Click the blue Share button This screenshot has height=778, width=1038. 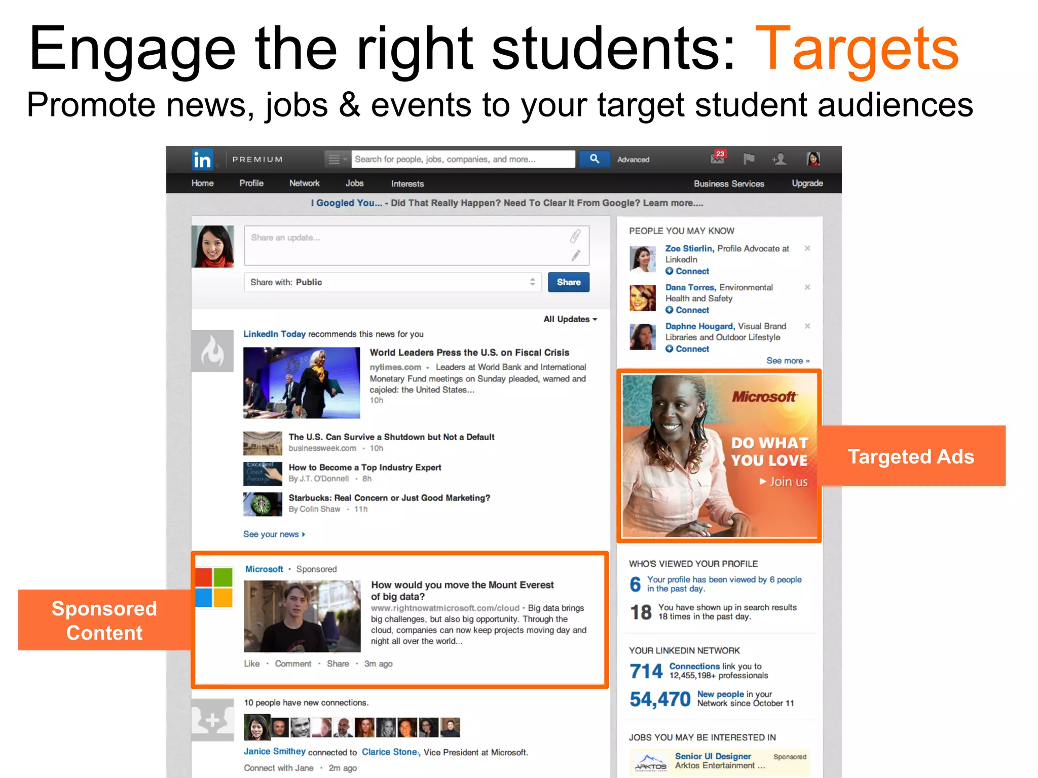coord(569,282)
